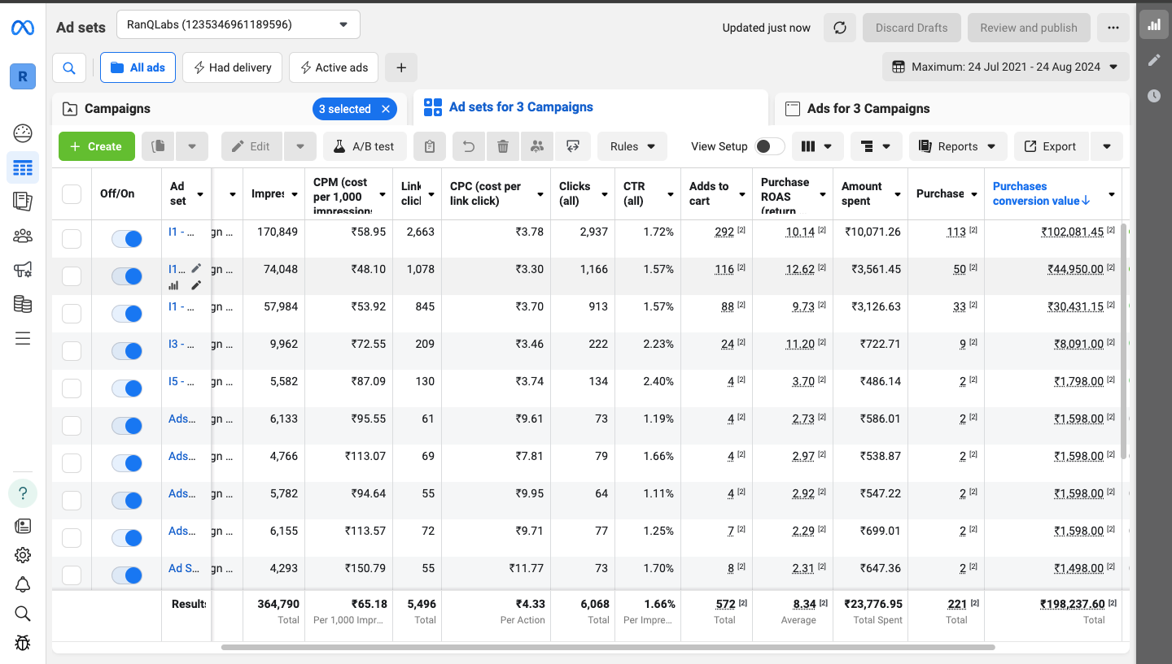This screenshot has width=1172, height=664.
Task: Click the trash delete icon in toolbar
Action: tap(503, 146)
